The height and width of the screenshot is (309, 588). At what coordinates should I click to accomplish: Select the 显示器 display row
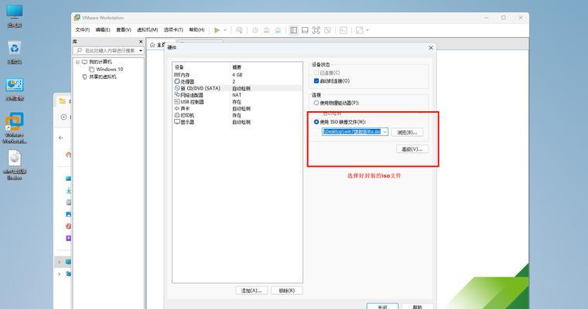click(x=238, y=122)
